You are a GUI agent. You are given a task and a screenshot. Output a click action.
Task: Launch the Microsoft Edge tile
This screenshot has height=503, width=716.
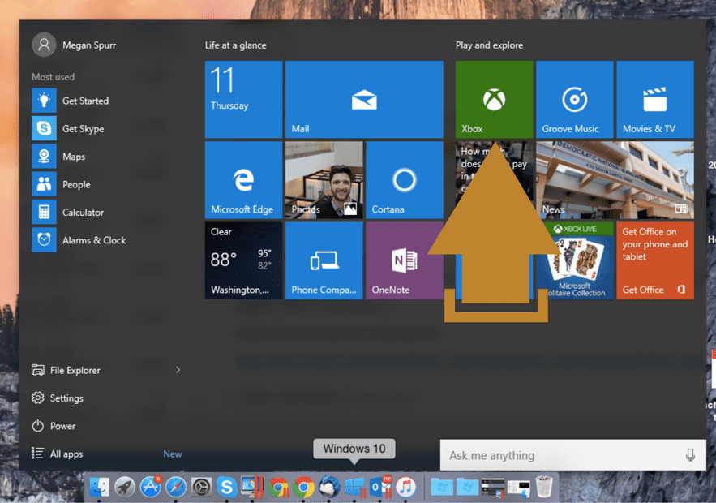click(243, 179)
